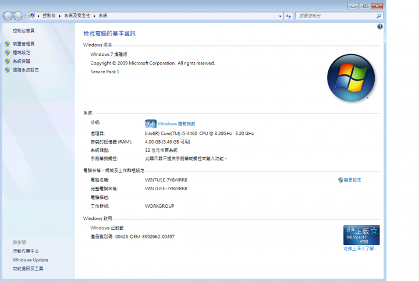Click computer name WIN7USE-7Y8WRRB beside 電腦名稱
The width and height of the screenshot is (419, 281).
166,180
